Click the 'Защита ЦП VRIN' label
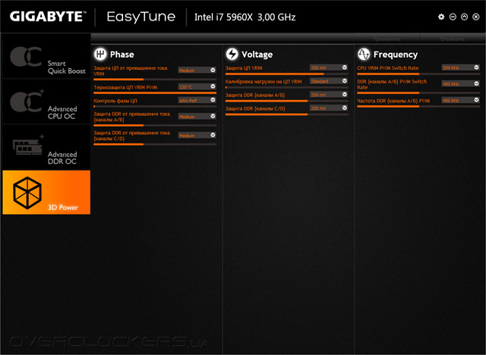 (244, 68)
